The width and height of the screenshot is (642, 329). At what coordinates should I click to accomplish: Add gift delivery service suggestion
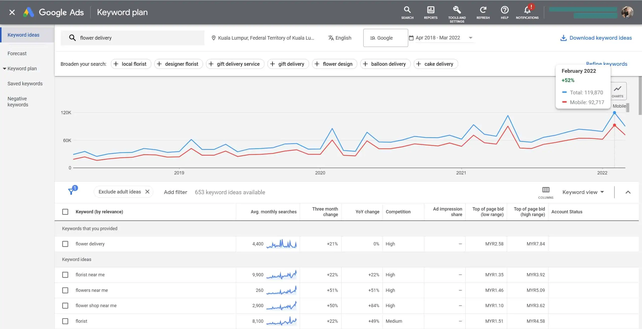pos(235,64)
